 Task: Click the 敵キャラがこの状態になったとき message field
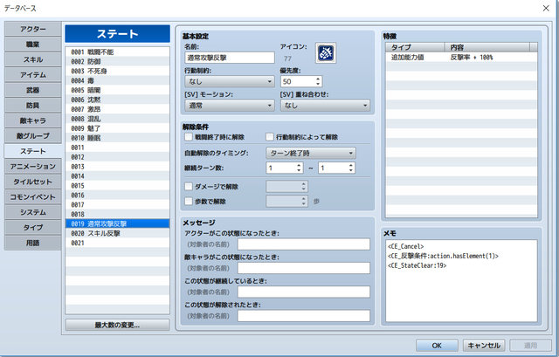pos(304,268)
